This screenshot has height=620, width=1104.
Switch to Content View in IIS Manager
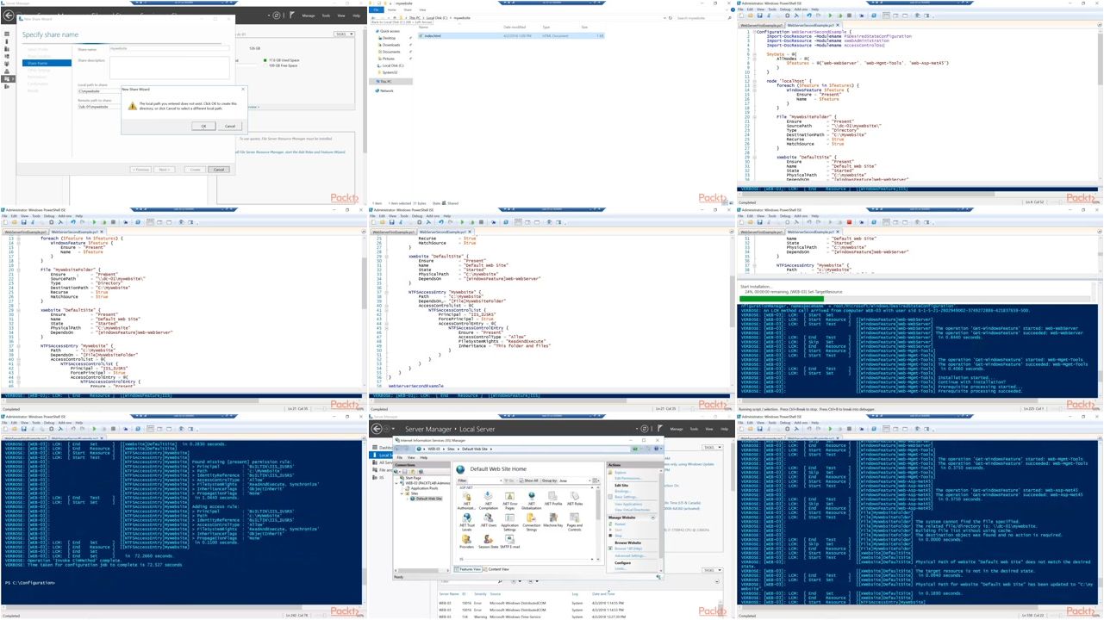(496, 569)
